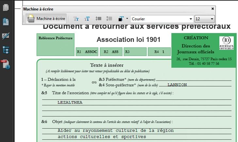Click 'actions culturelles et sportives' line
238x142 pixels.
click(102, 137)
